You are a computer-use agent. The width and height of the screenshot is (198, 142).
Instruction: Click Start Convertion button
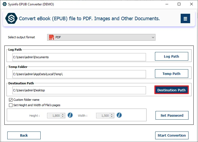click(172, 135)
